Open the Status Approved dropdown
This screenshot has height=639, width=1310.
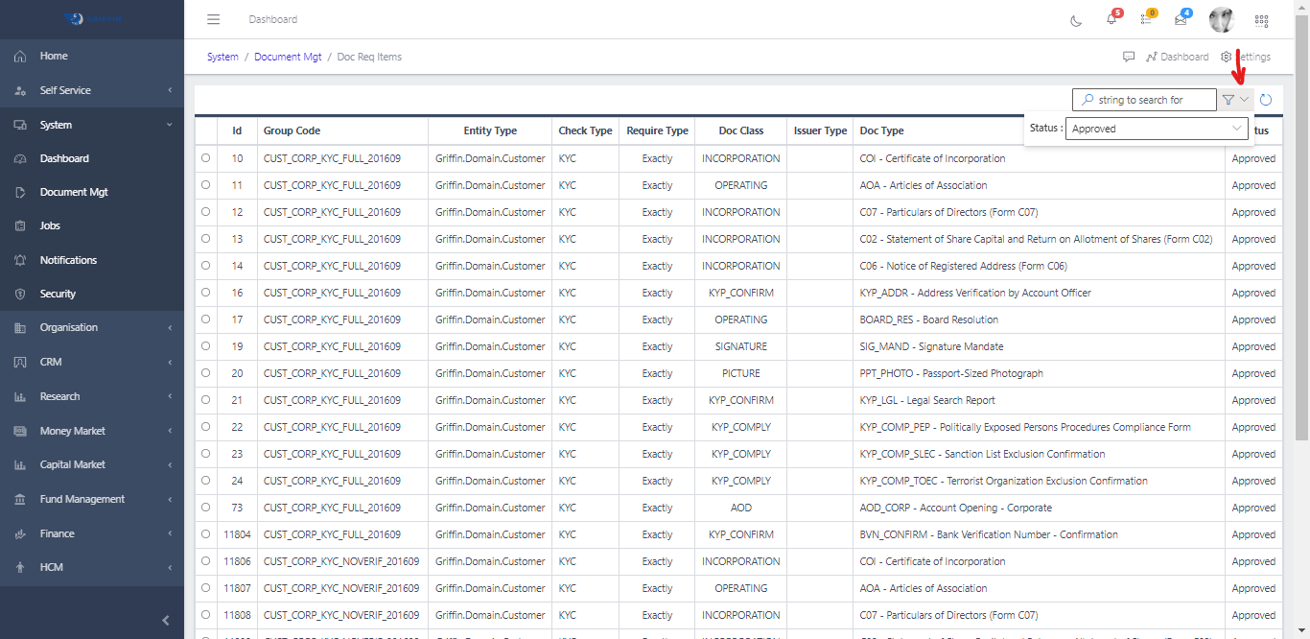(1157, 129)
